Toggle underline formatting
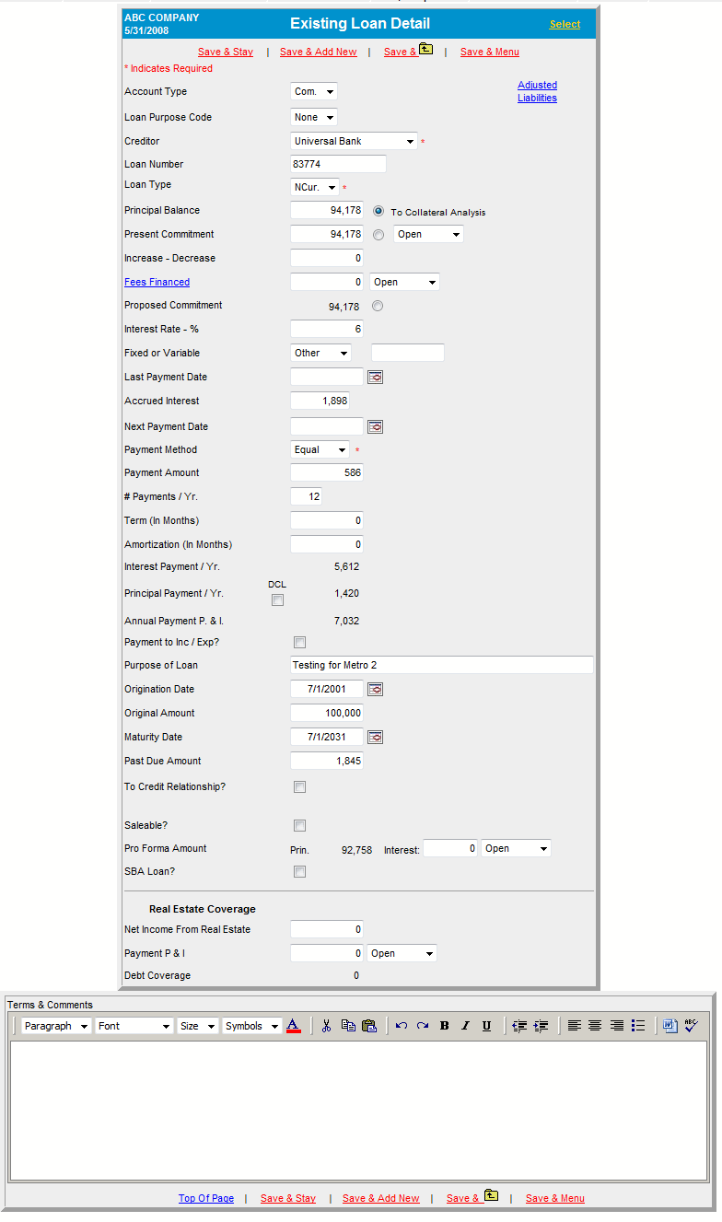The height and width of the screenshot is (1222, 722). click(x=486, y=1025)
